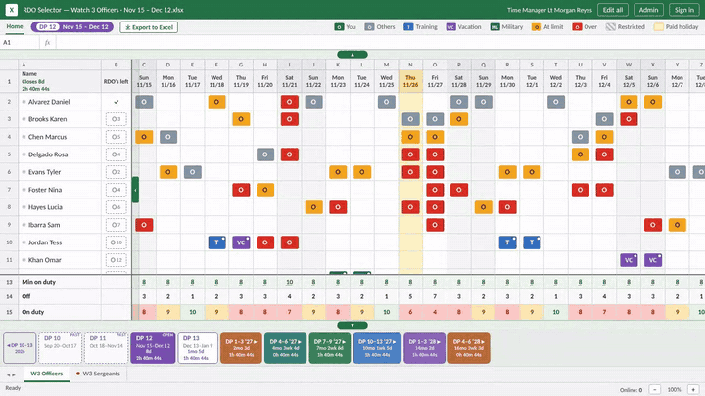Click Brooks Karen's red chip on Sat 12/5
705x396 pixels.
point(629,119)
